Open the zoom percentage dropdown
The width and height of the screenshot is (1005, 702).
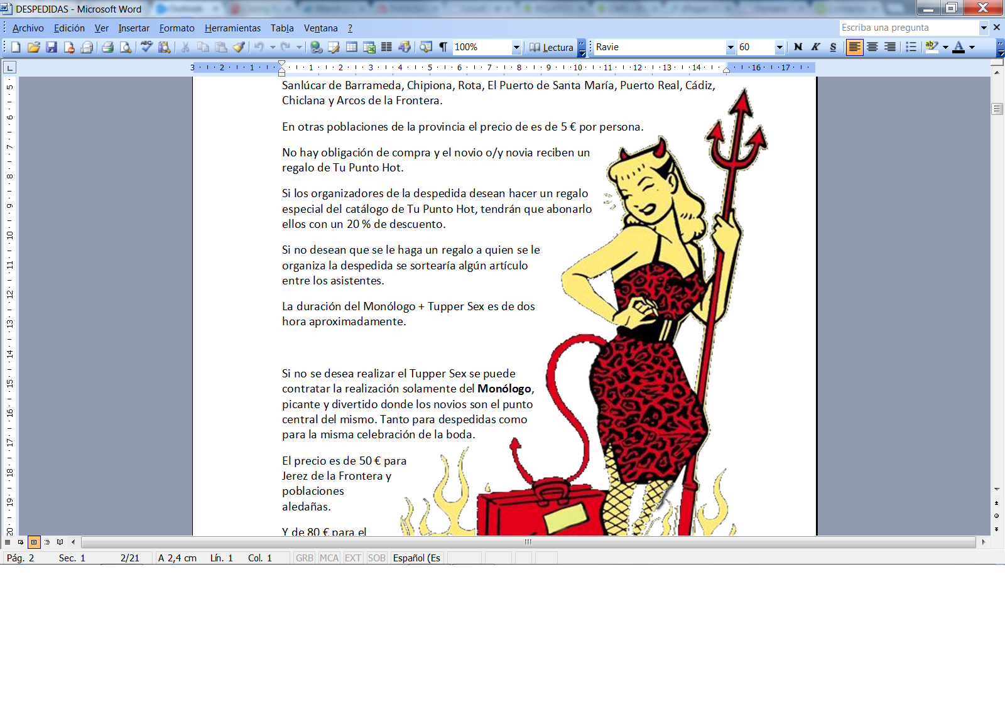(516, 47)
